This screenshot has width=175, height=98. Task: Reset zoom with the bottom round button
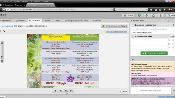point(2,61)
